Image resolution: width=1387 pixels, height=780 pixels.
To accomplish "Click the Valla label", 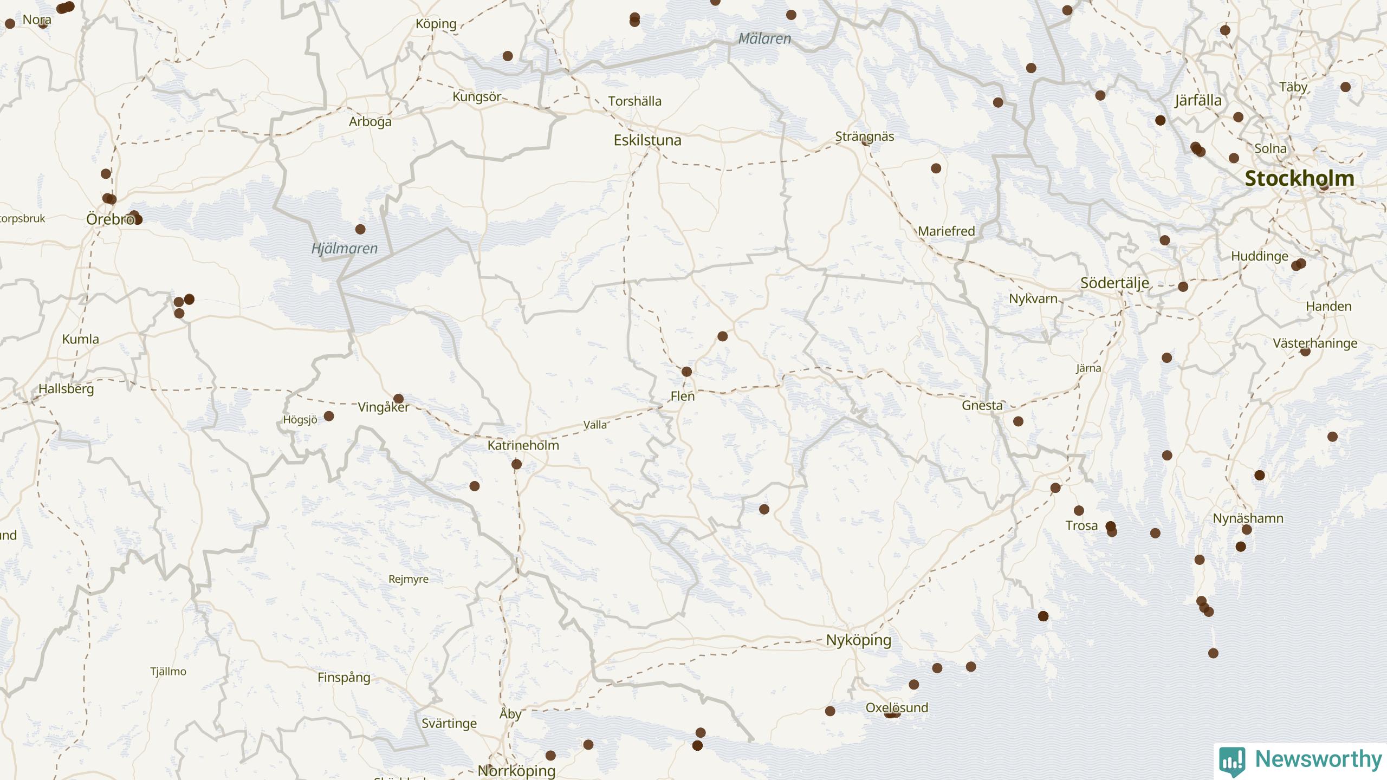I will click(x=595, y=425).
